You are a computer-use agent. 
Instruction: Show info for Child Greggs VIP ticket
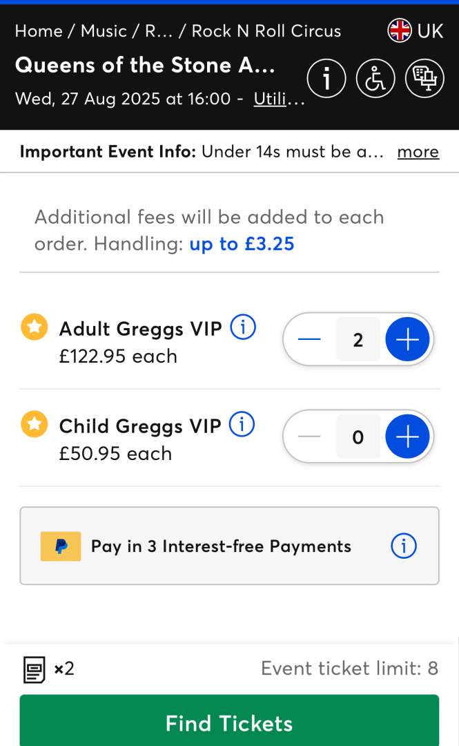point(242,425)
